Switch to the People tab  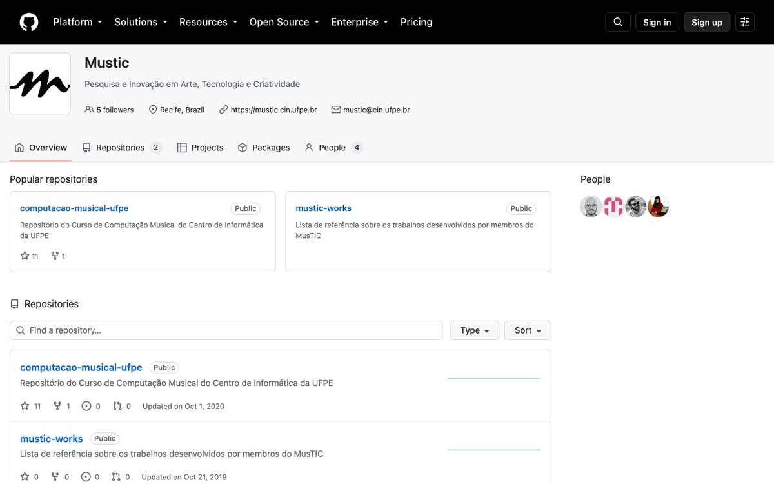tap(333, 148)
